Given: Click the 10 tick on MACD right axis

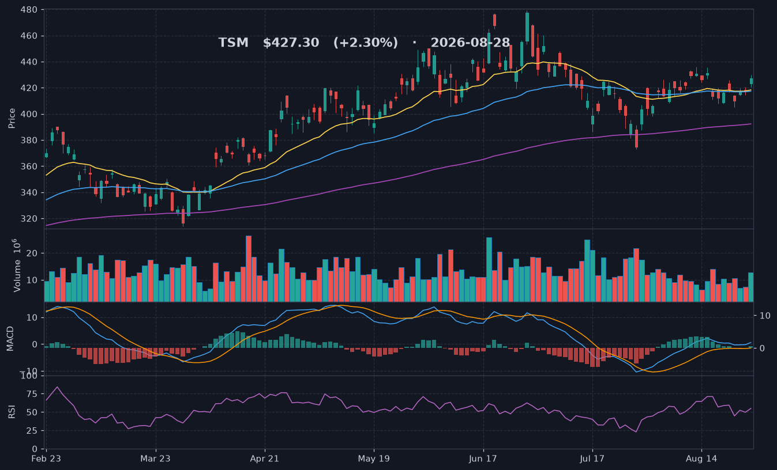Looking at the screenshot, I should coord(765,316).
